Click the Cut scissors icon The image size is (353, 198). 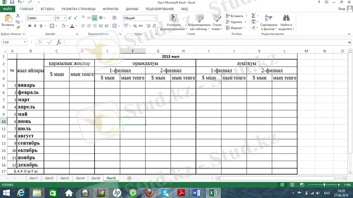(18, 16)
